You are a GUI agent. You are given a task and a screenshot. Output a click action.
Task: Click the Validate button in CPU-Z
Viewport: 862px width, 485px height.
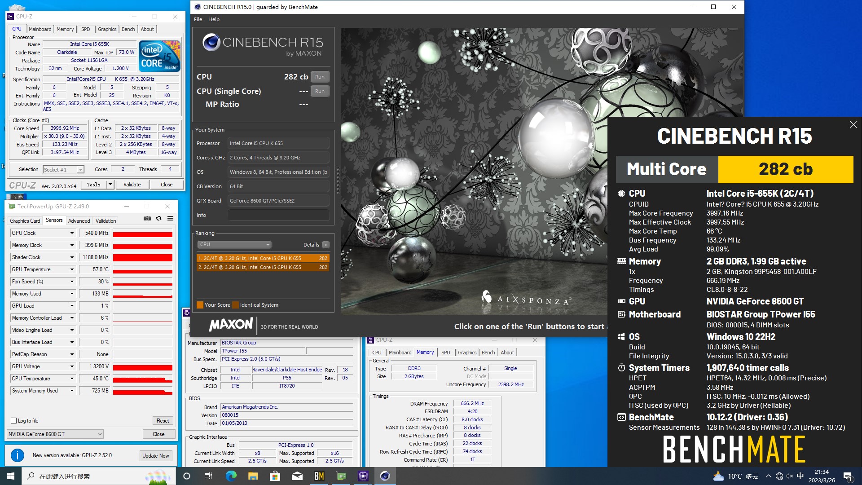point(132,185)
